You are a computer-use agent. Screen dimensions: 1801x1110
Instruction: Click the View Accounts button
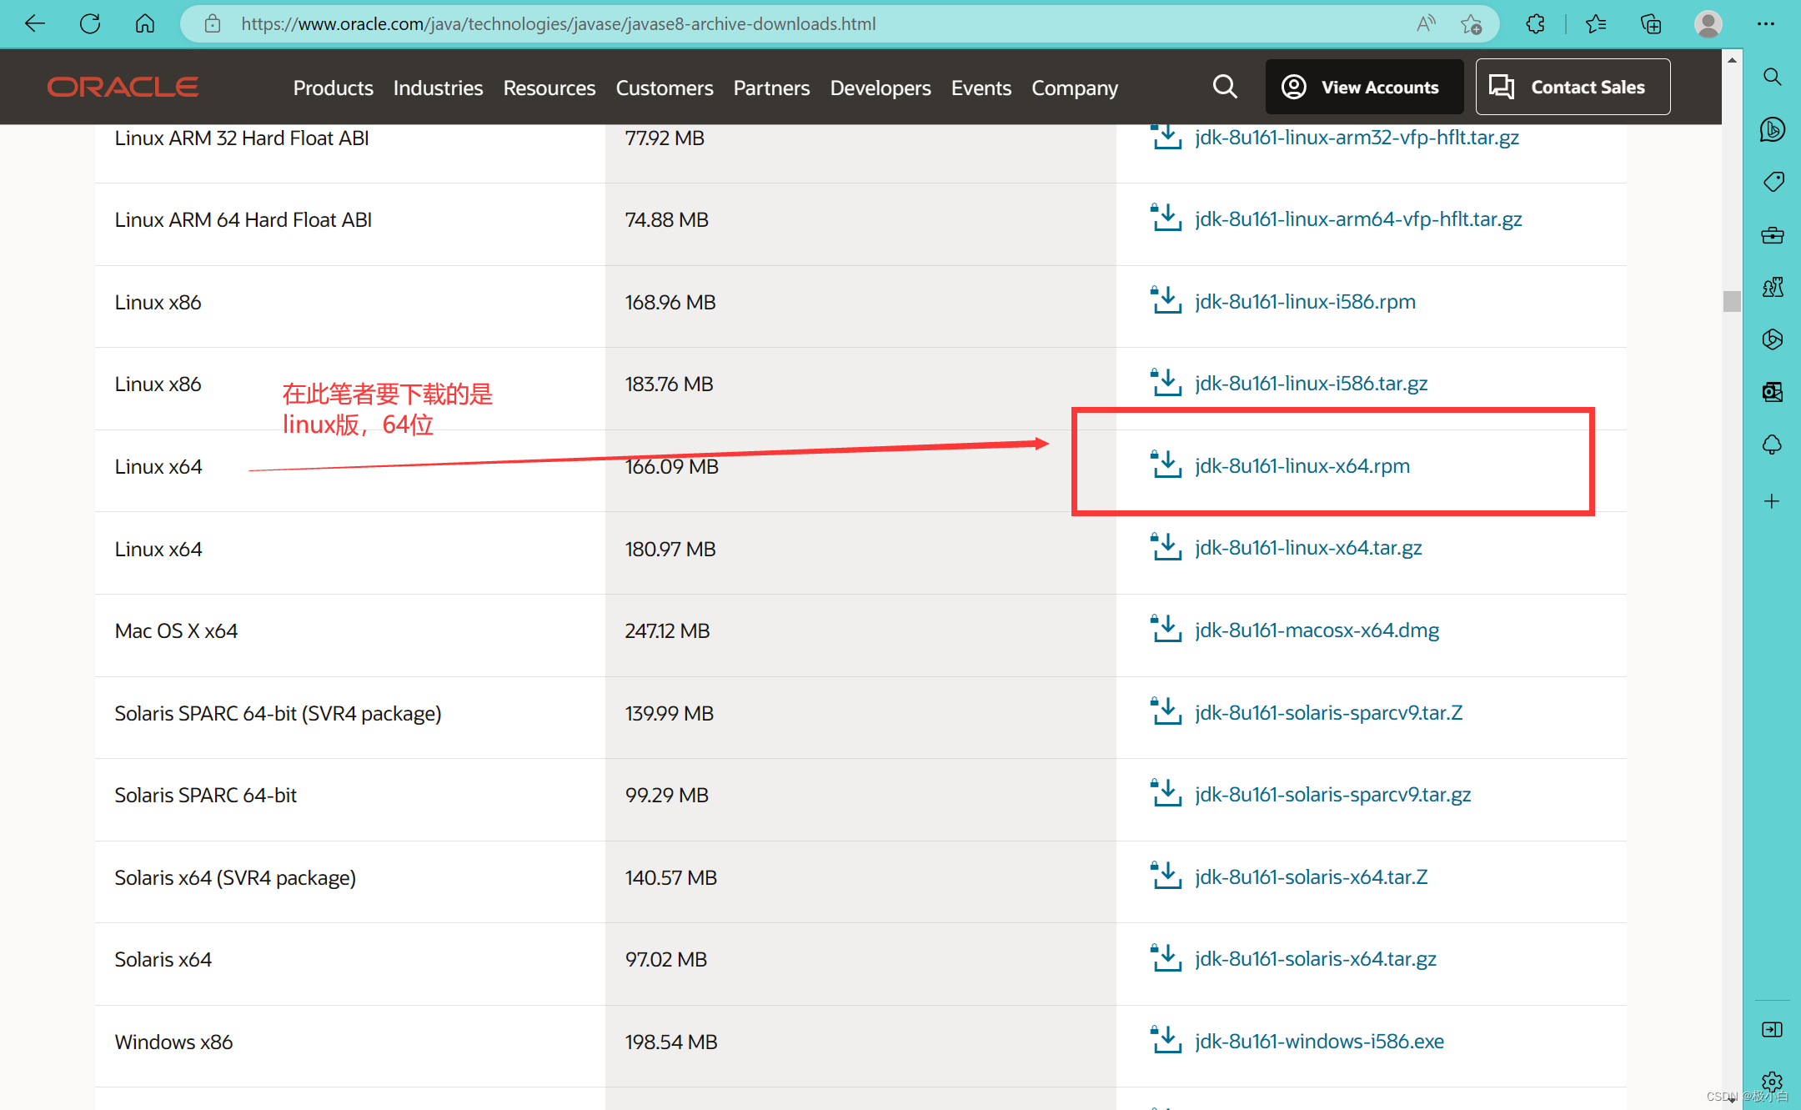click(1364, 87)
